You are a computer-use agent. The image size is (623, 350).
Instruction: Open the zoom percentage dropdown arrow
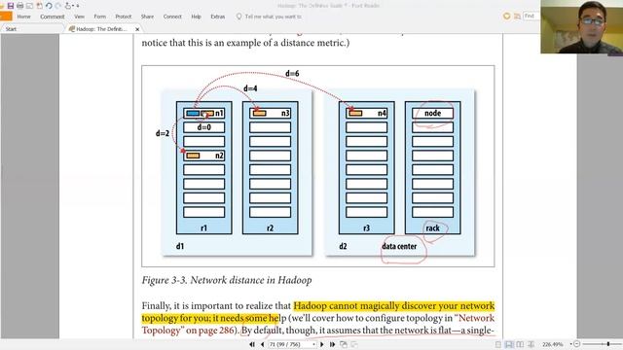570,344
